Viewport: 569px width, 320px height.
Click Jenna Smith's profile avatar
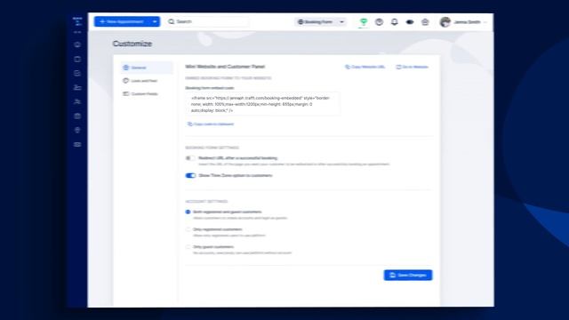click(x=445, y=21)
